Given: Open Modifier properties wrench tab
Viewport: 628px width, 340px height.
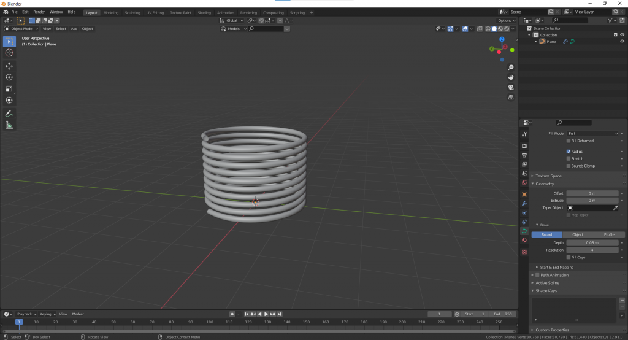Looking at the screenshot, I should (x=524, y=203).
